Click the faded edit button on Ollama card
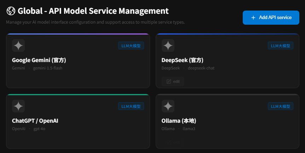This screenshot has width=305, height=153. [x=173, y=142]
